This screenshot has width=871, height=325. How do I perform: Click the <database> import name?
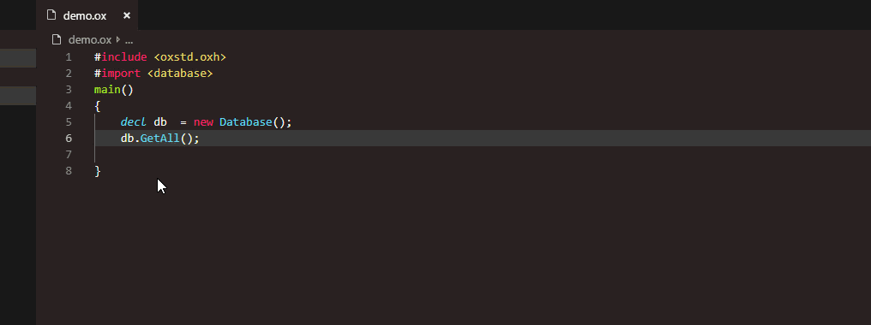(x=180, y=74)
